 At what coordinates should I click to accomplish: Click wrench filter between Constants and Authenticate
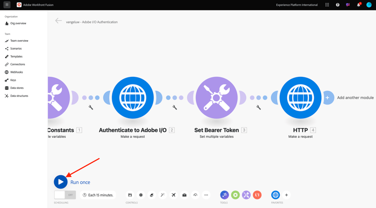(x=91, y=108)
